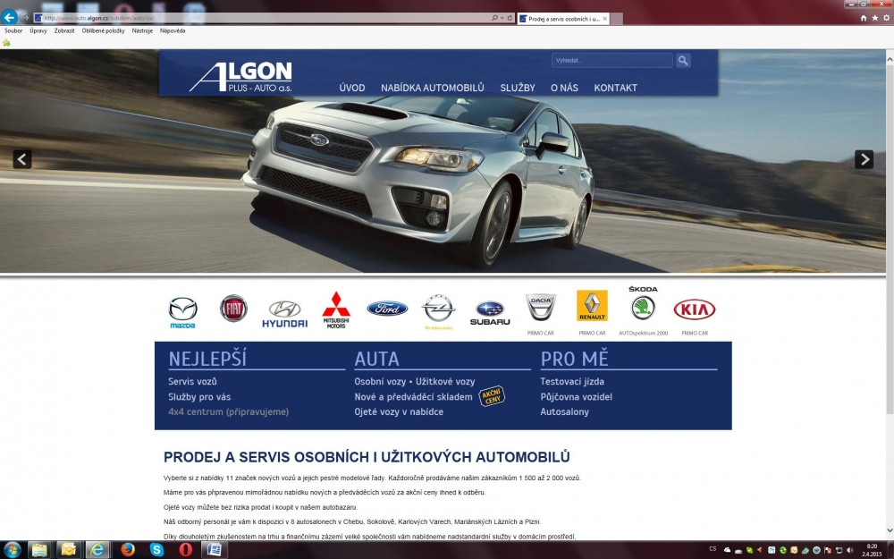Image resolution: width=894 pixels, height=559 pixels.
Task: Click the taskbar clock showing 8:20
Action: (872, 550)
